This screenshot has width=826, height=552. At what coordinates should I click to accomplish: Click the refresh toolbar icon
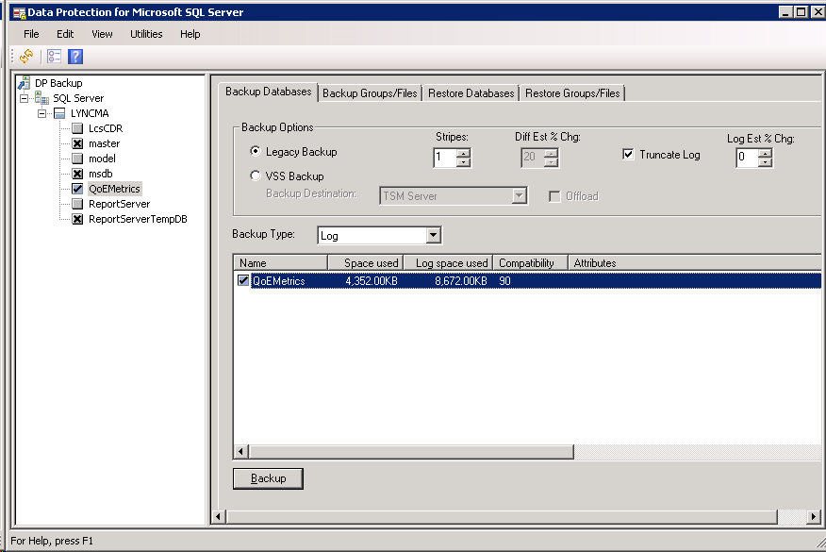(25, 57)
